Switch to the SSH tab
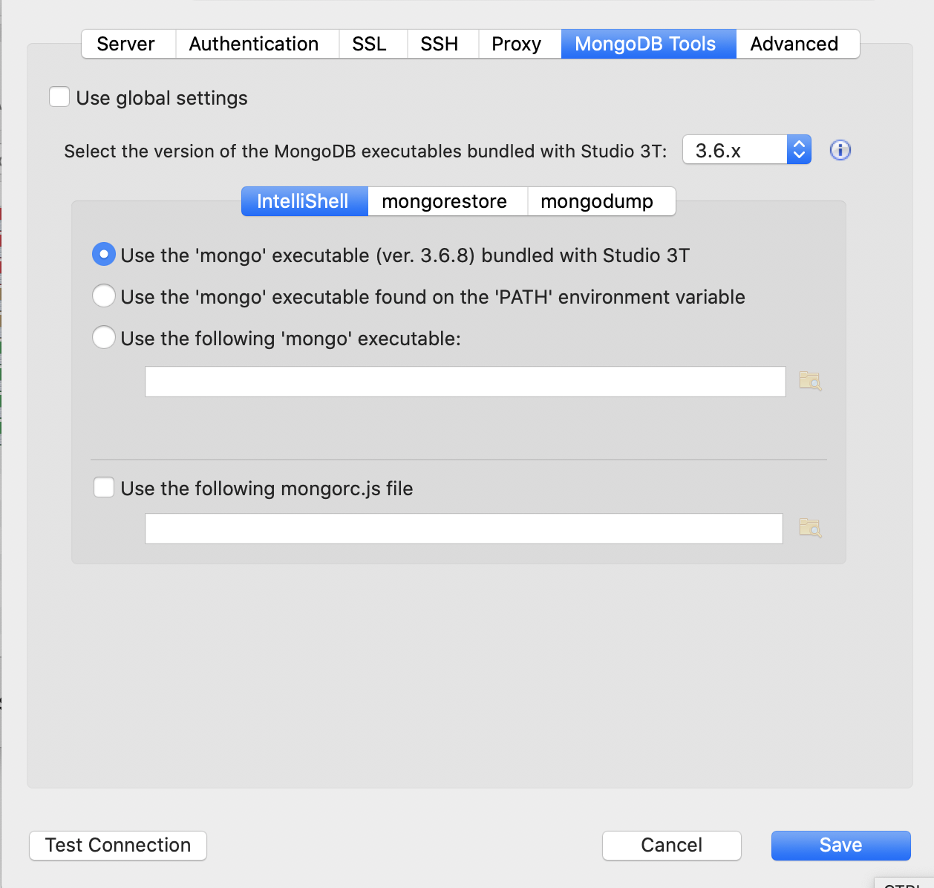The image size is (934, 888). (x=442, y=44)
